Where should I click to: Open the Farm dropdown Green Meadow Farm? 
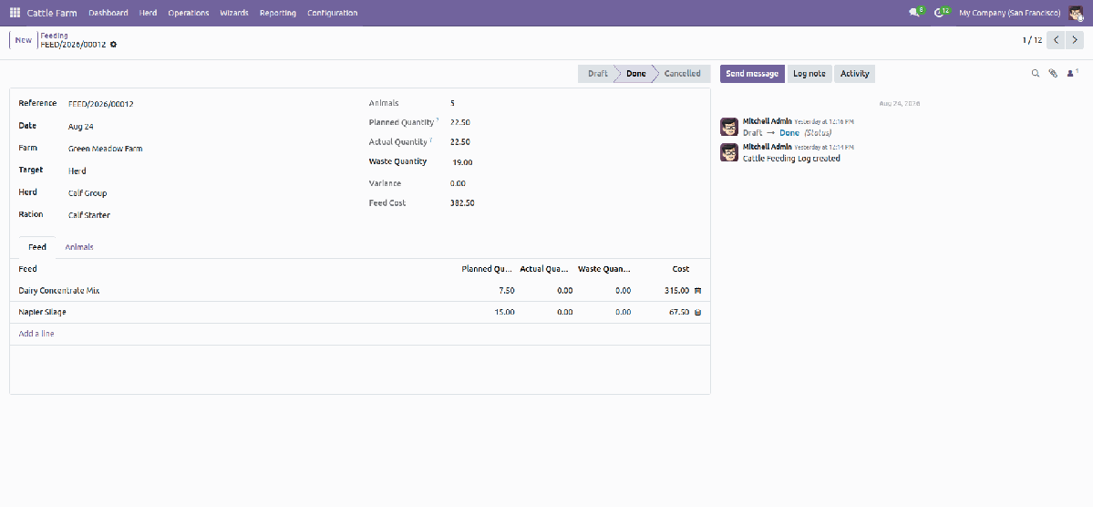(207, 149)
